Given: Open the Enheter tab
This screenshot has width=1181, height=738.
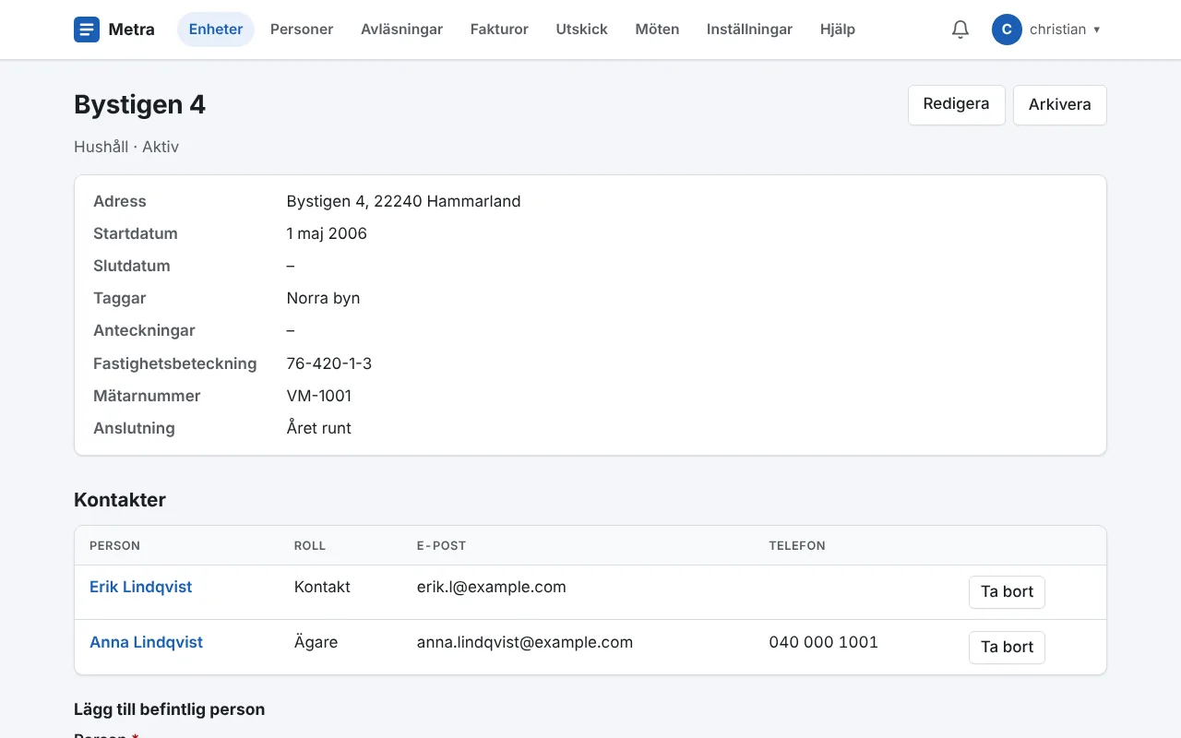Looking at the screenshot, I should point(216,30).
